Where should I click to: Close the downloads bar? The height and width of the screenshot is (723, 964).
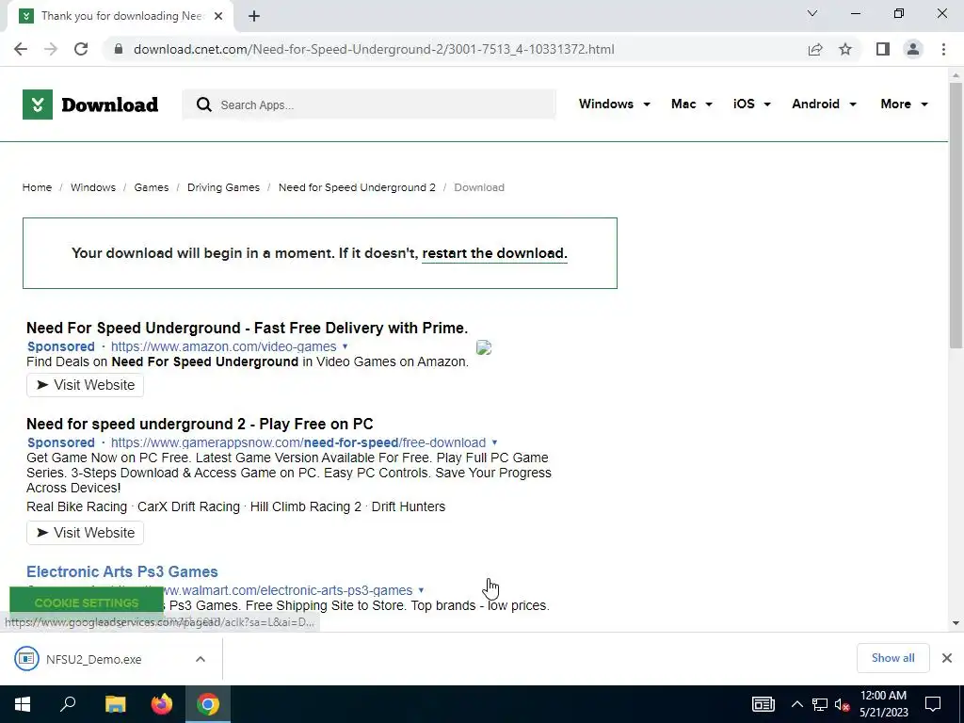(947, 658)
